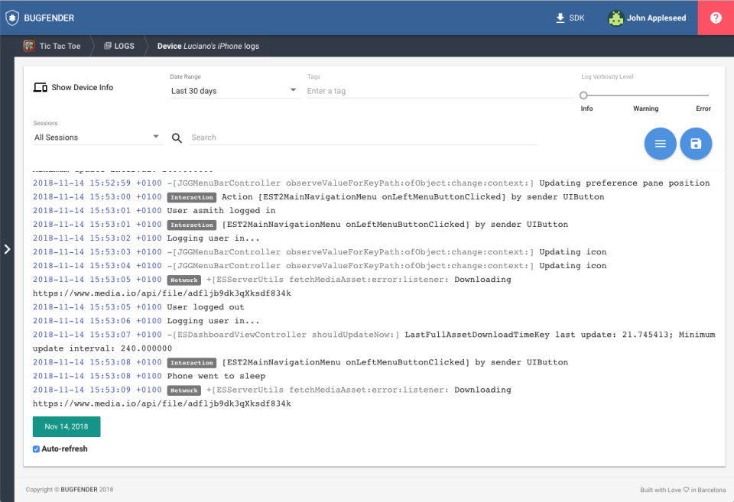Open the All Sessions dropdown
Screen dimensions: 734x502
click(96, 137)
